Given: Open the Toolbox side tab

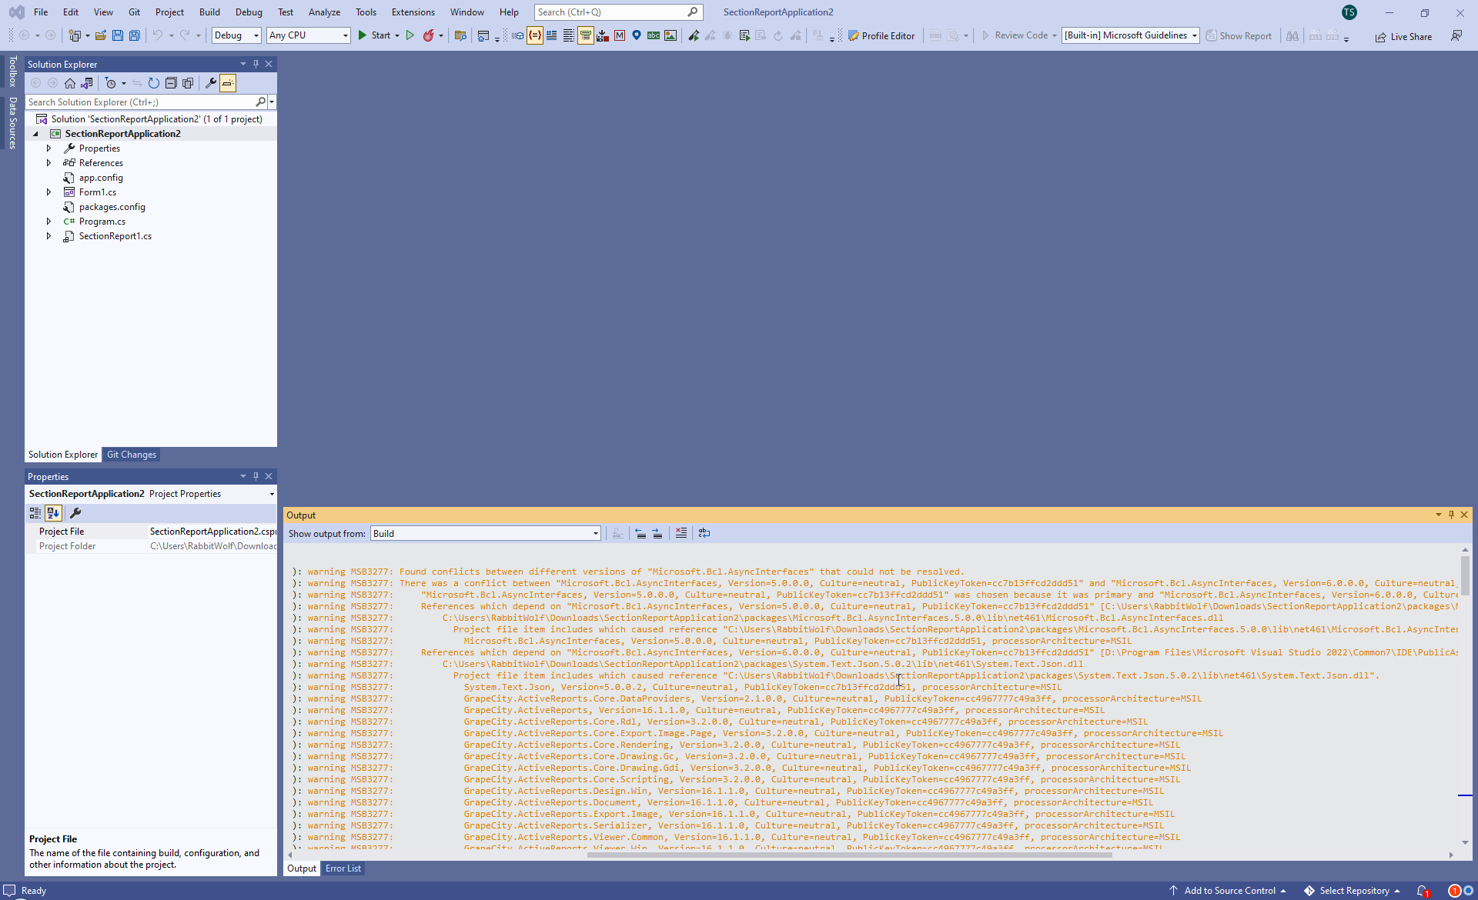Looking at the screenshot, I should point(12,71).
